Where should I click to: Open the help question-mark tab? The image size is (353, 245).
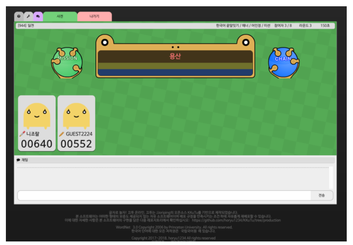click(19, 17)
